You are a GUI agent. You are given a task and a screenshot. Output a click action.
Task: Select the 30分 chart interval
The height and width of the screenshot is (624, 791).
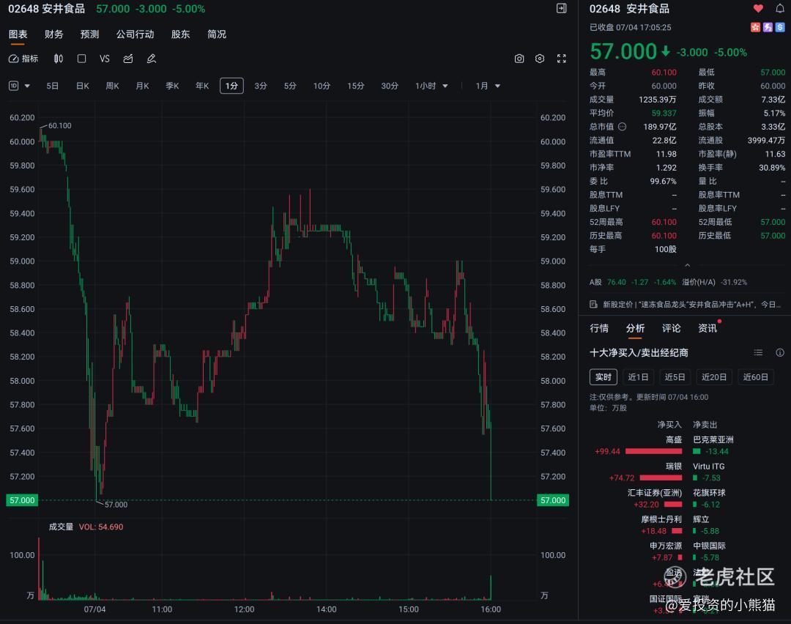point(390,86)
